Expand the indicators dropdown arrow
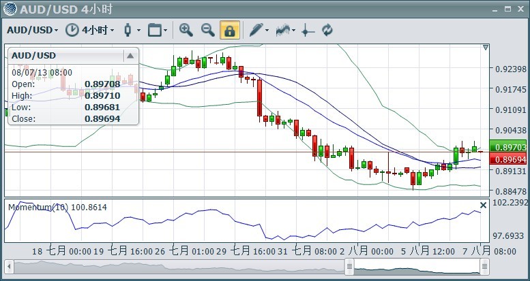The width and height of the screenshot is (530, 281). point(294,31)
